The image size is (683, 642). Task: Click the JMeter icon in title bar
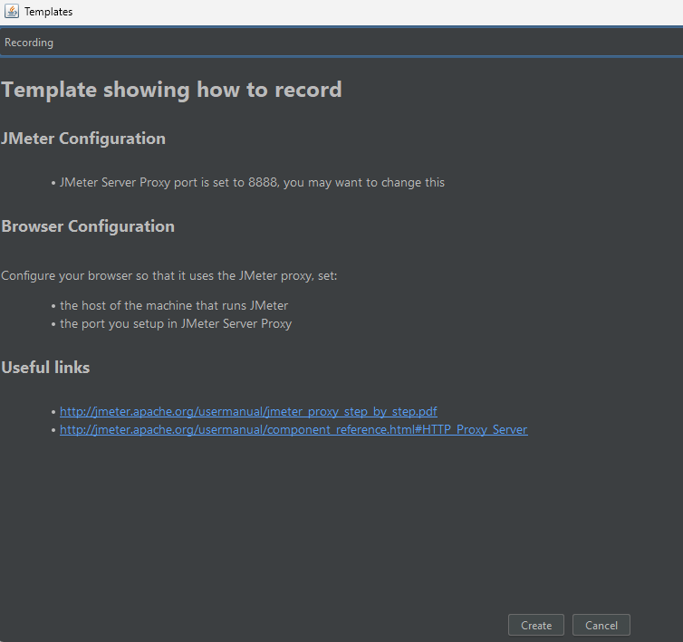click(12, 12)
